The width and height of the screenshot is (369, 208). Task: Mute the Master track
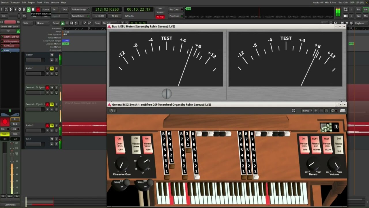click(x=52, y=55)
